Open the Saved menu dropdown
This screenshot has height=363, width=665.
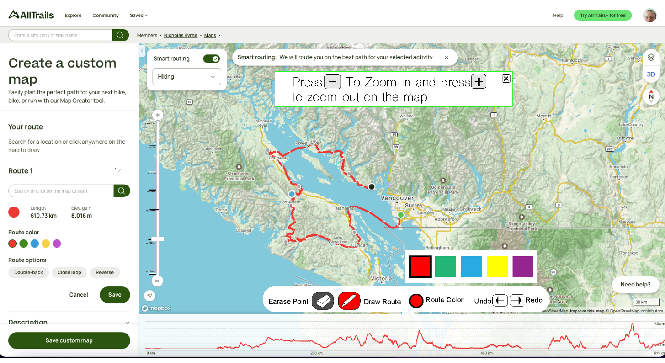139,15
